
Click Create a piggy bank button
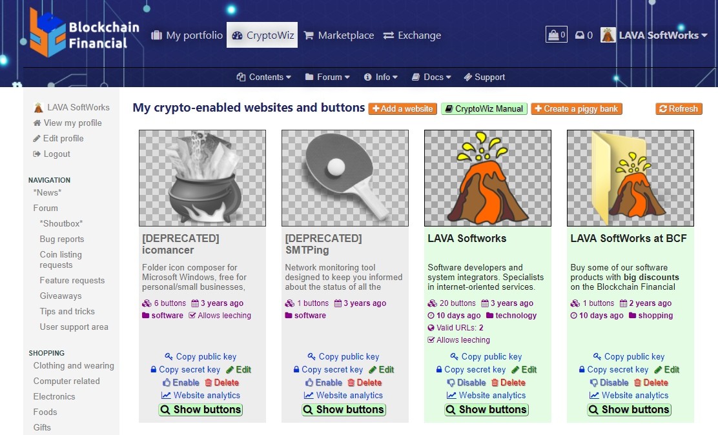pos(577,108)
